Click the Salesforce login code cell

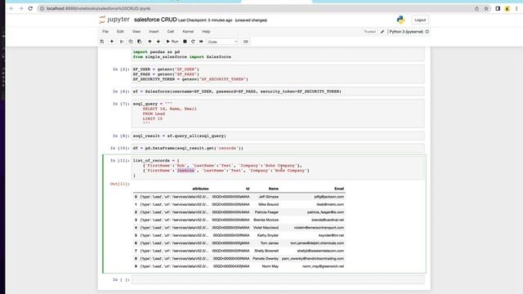click(278, 91)
